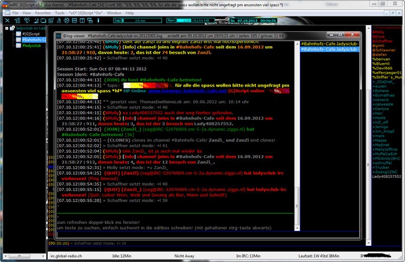Click the Ram usage bar

pos(190,21)
